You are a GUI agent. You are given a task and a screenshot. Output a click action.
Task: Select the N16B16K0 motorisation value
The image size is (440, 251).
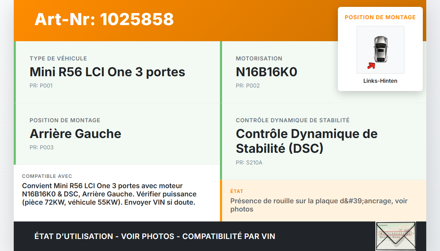(266, 72)
